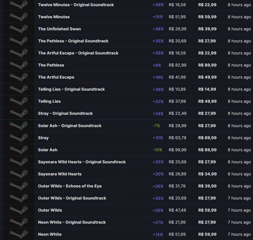Image resolution: width=253 pixels, height=240 pixels.
Task: Open the Twelve Minutes game title
Action: (x=54, y=17)
